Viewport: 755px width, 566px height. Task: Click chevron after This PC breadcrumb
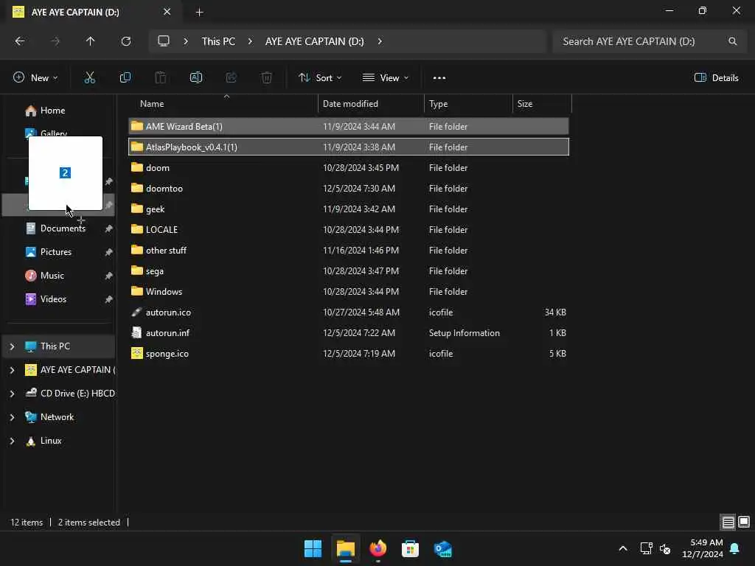pos(250,41)
